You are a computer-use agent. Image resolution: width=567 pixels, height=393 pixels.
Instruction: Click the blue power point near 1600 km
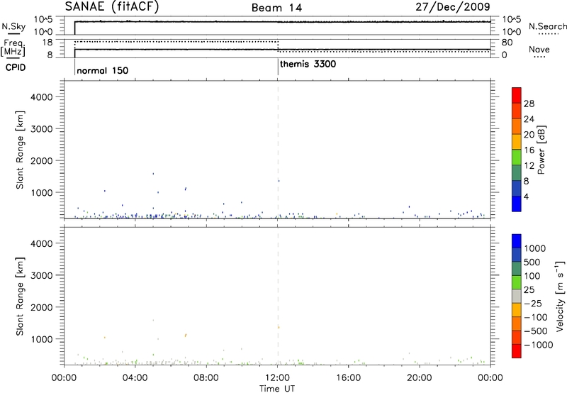click(x=153, y=174)
